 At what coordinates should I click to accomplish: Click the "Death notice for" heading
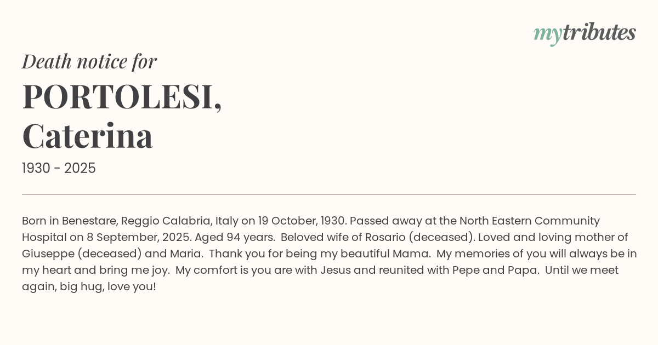89,61
